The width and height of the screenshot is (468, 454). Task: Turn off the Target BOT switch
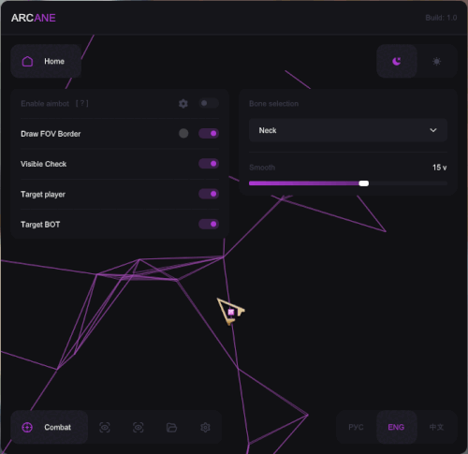click(209, 224)
